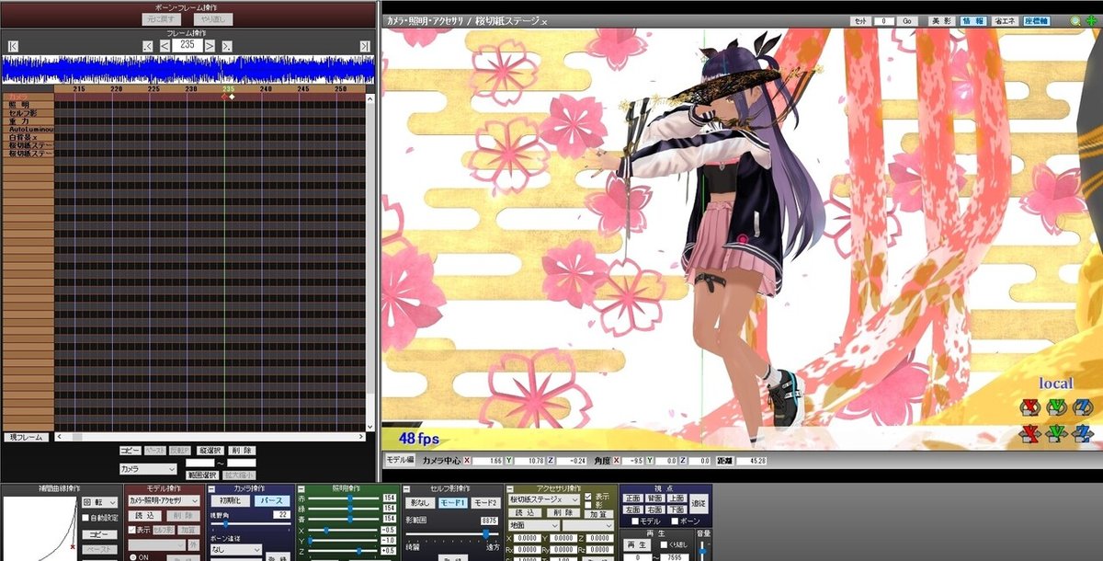
Task: Open the 地面 accessory target dropdown
Action: click(533, 525)
